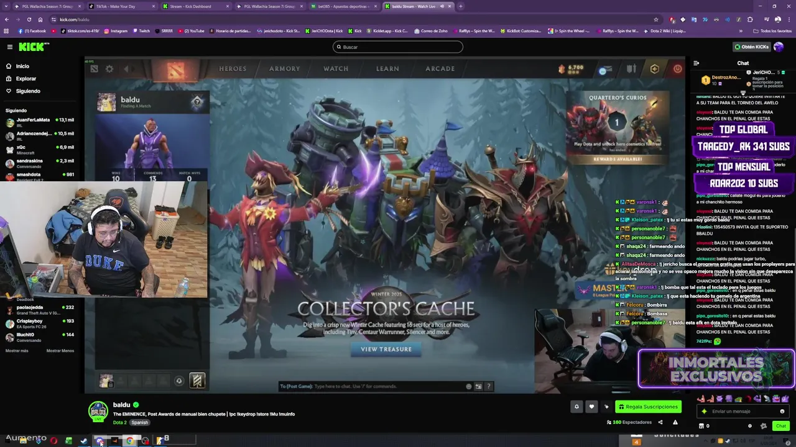Go to Inicio in the sidebar

[x=22, y=66]
